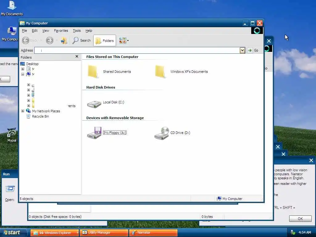Open the Address bar dropdown arrow
316x237 pixels.
(242, 50)
